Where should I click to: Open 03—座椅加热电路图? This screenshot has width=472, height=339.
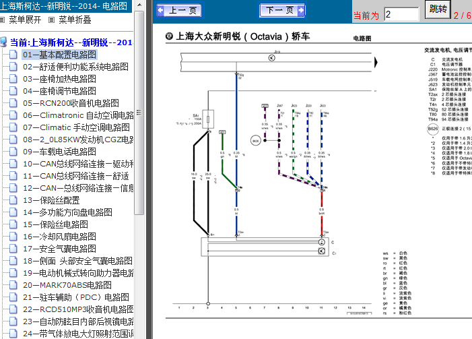coord(60,79)
